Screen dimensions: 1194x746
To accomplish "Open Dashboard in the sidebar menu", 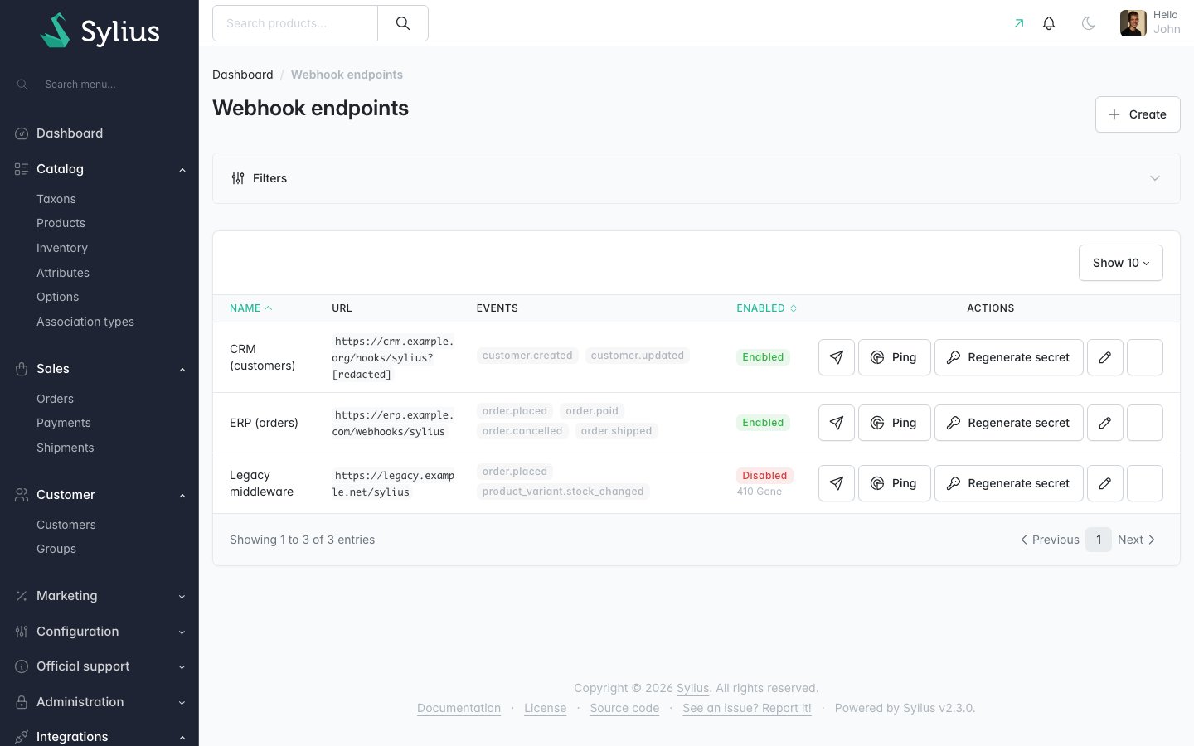I will click(70, 133).
